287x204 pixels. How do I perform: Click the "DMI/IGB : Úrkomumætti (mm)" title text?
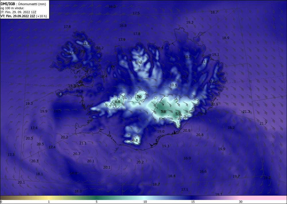point(23,4)
